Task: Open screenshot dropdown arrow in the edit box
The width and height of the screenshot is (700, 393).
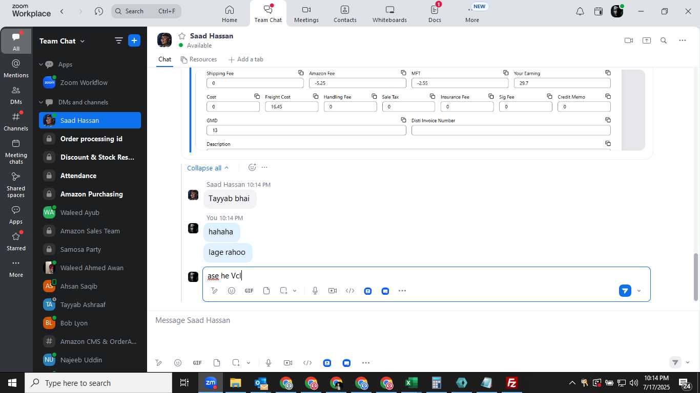Action: (x=295, y=291)
